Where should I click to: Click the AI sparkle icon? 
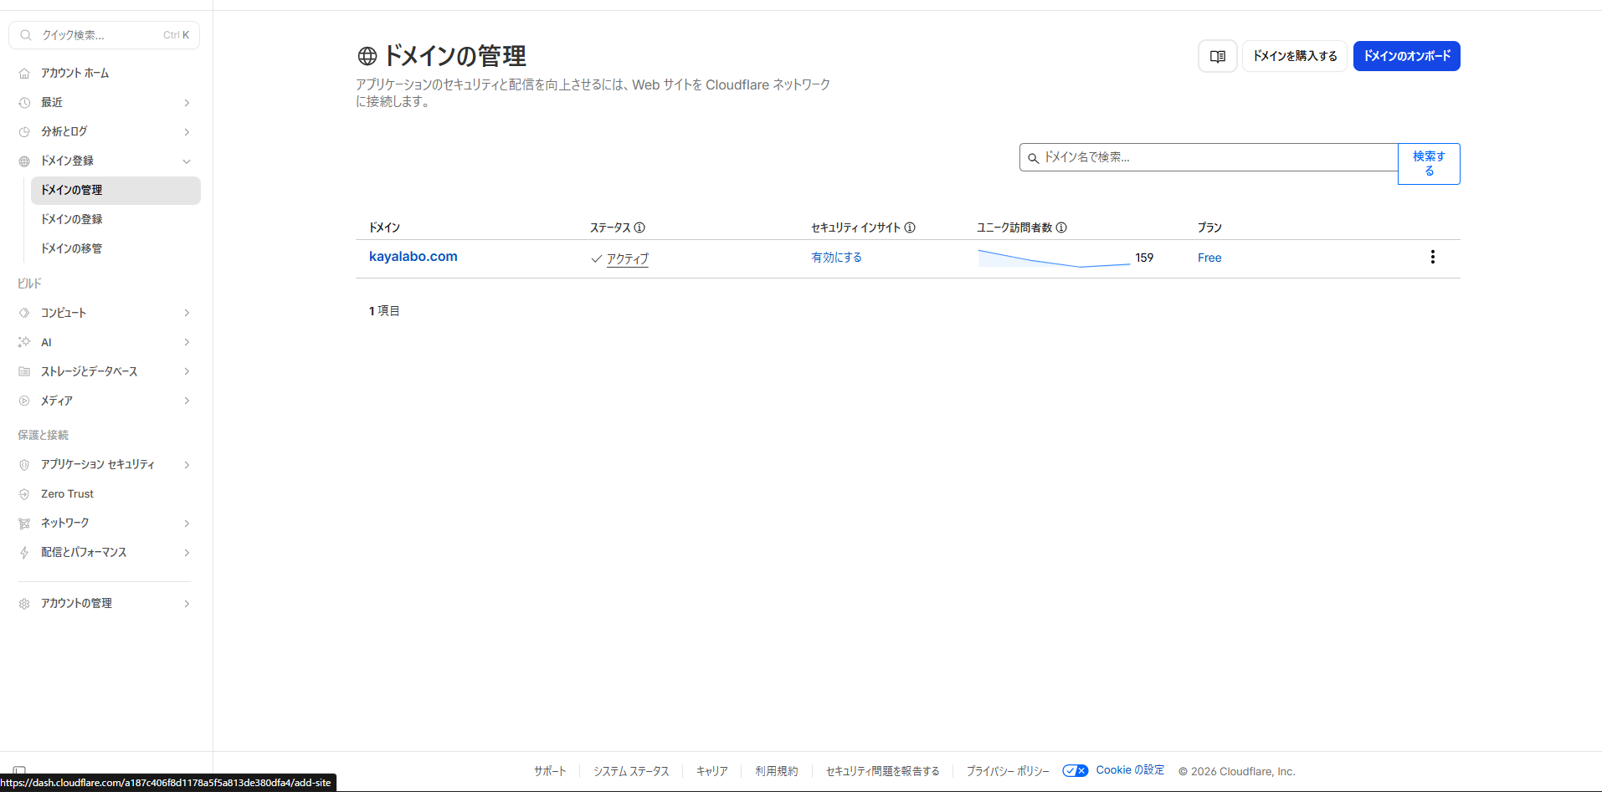(24, 342)
